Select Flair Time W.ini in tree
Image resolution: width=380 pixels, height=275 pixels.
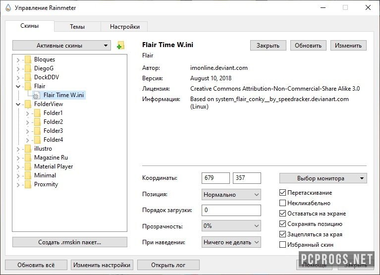[x=64, y=95]
